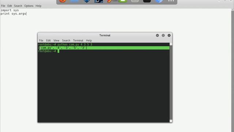This screenshot has width=234, height=132.
Task: Click the 'import sys' line in editor
Action: (x=10, y=10)
